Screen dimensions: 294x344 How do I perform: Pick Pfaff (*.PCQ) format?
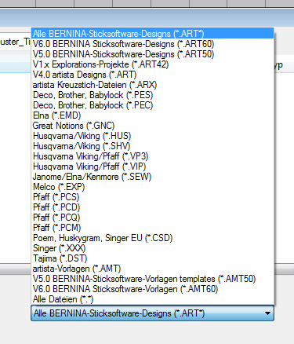pyautogui.click(x=153, y=218)
